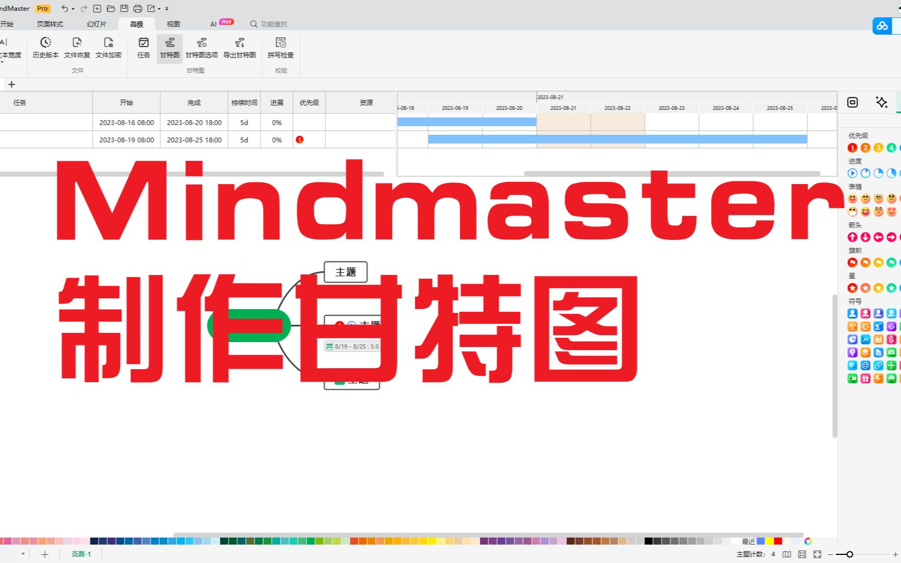Open the page list dropdown at bottom left
The width and height of the screenshot is (901, 563).
(x=23, y=554)
